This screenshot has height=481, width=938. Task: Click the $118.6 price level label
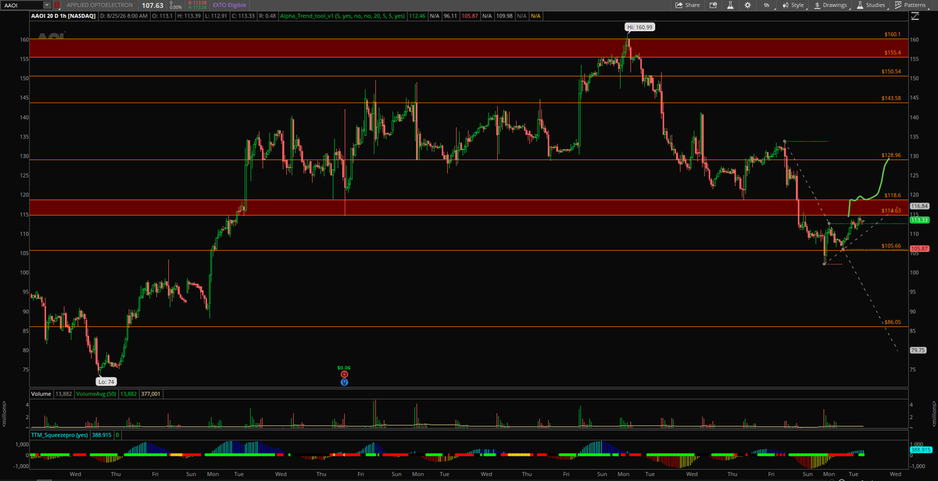[x=892, y=194]
